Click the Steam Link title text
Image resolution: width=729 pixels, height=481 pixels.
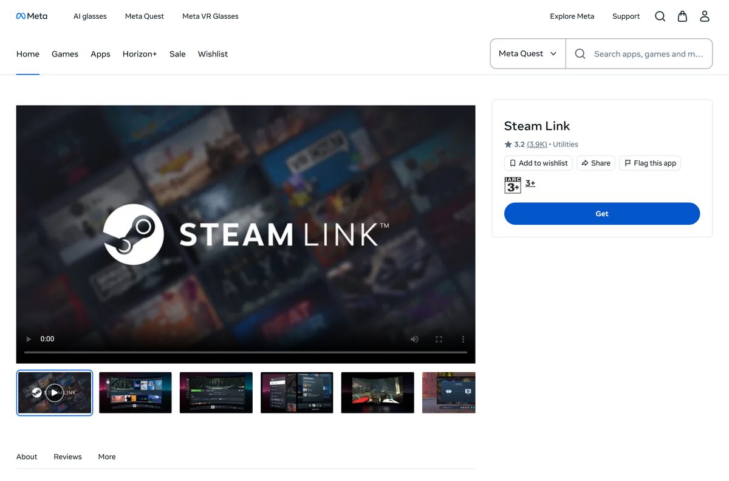click(x=537, y=126)
